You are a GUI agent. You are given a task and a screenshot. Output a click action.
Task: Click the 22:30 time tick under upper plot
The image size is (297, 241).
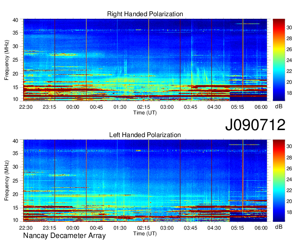point(26,107)
